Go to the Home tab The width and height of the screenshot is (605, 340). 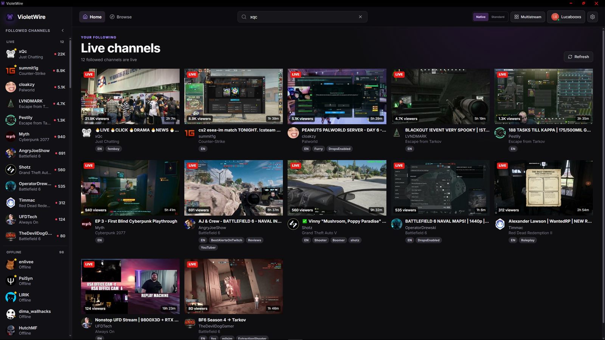(x=92, y=17)
